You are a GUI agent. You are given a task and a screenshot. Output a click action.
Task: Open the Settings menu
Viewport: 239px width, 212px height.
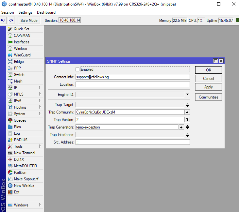tap(26, 12)
